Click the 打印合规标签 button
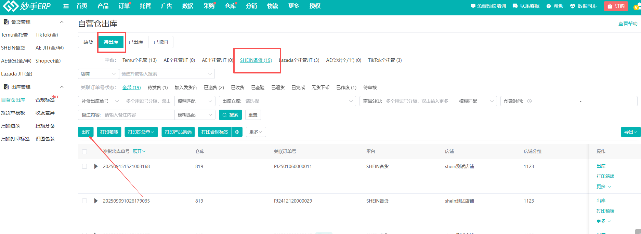Viewport: 641px width, 234px height. pos(215,132)
